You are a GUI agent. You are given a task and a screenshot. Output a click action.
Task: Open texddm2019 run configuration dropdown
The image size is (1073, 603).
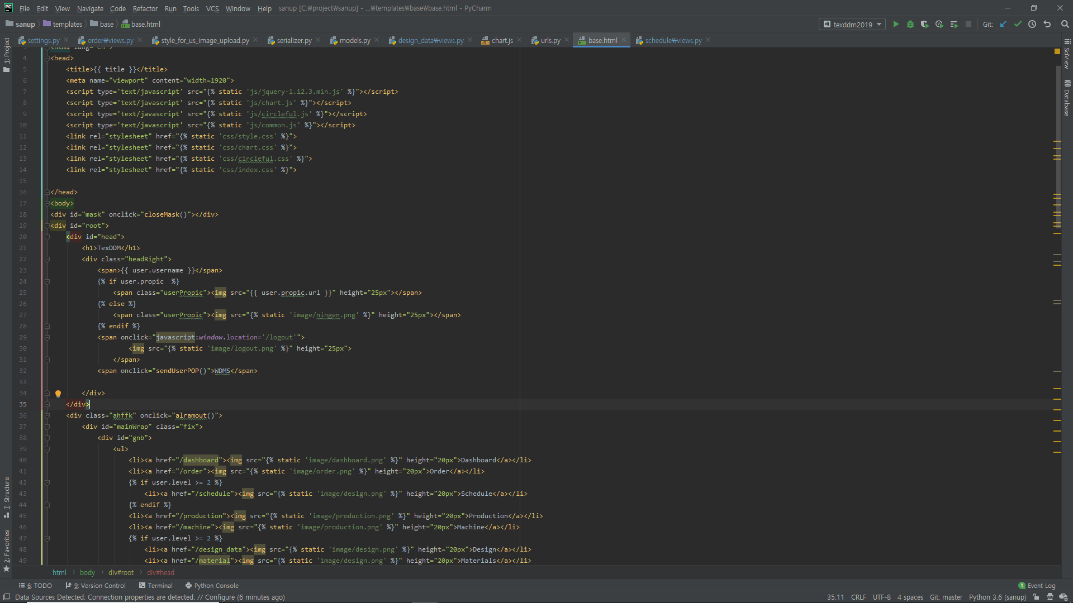[x=853, y=24]
